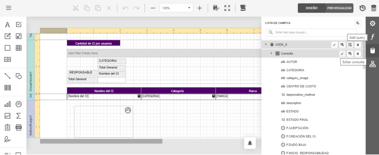Select the Table tool in toolbox
Screen dimensions: 379x155
(19, 48)
